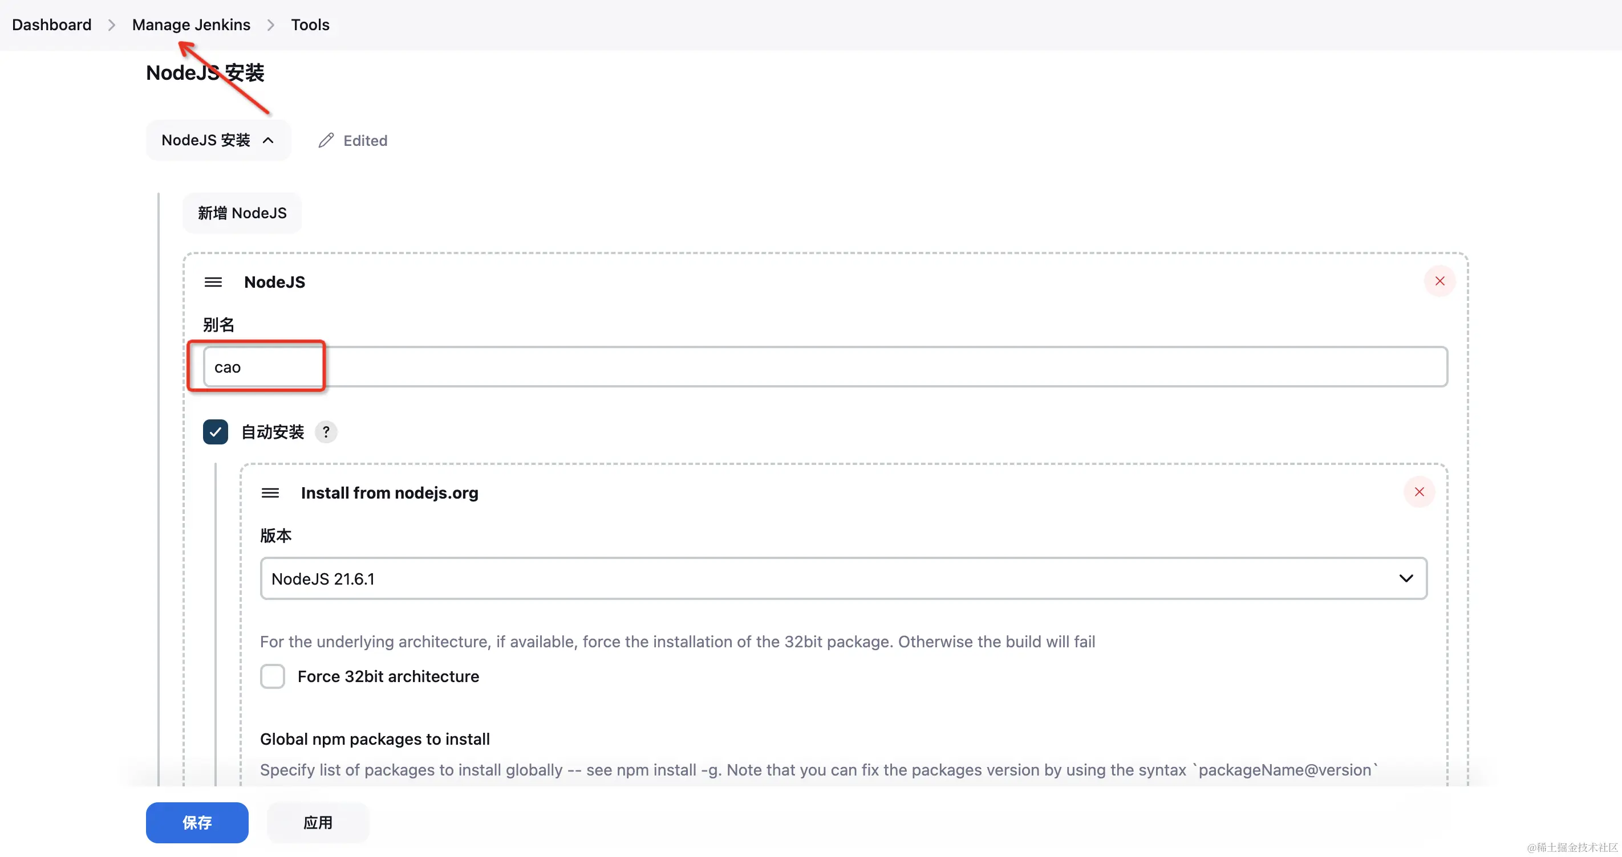Click the help icon beside 自动安装
1622x857 pixels.
point(326,432)
